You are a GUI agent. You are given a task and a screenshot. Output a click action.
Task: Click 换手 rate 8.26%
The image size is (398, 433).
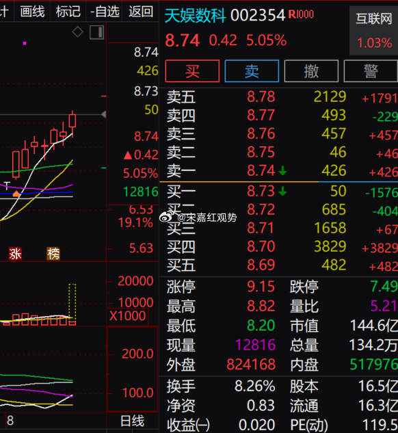point(255,386)
